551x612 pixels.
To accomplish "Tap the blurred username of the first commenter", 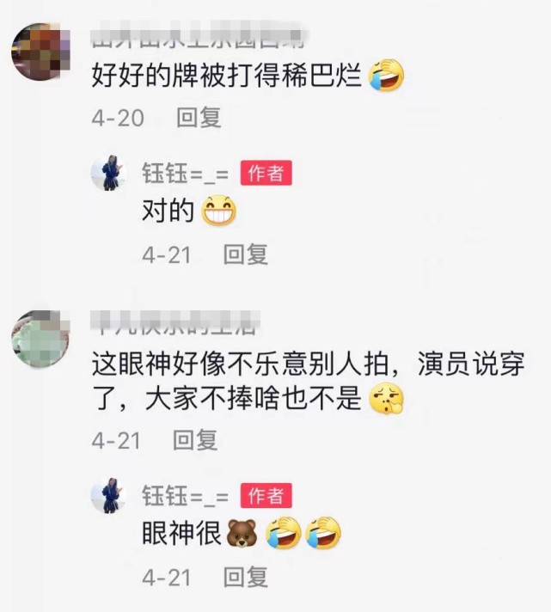I will click(x=198, y=37).
